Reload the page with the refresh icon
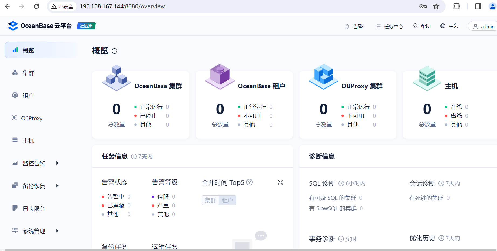497x251 pixels. tap(36, 6)
